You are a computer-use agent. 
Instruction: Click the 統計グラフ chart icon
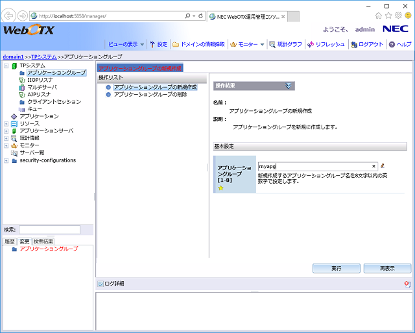tap(273, 44)
